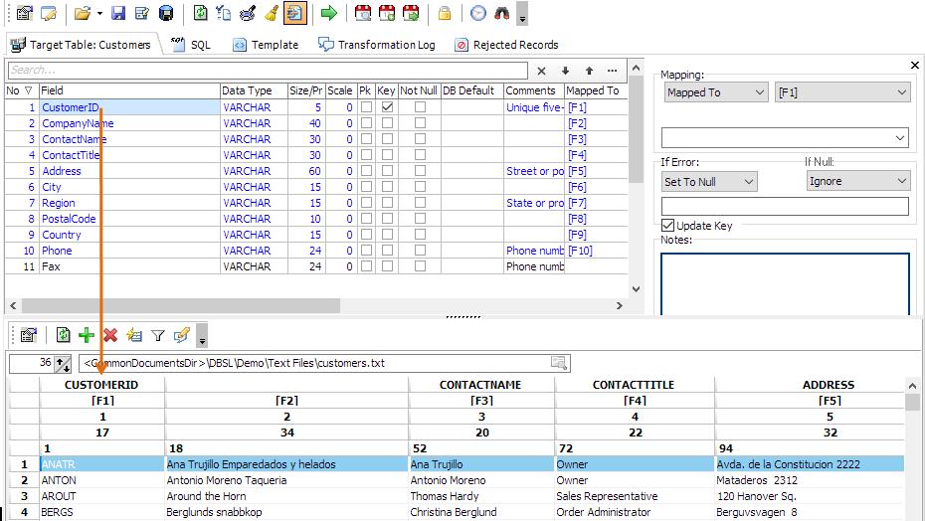Click the red X delete icon
Viewport: 925px width, 521px height.
tap(110, 335)
